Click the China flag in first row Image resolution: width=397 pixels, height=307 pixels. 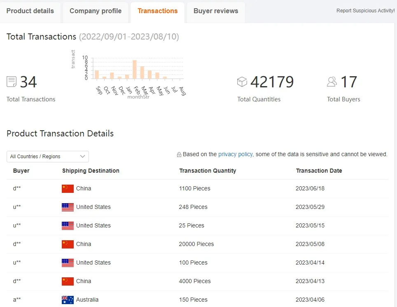tap(68, 189)
